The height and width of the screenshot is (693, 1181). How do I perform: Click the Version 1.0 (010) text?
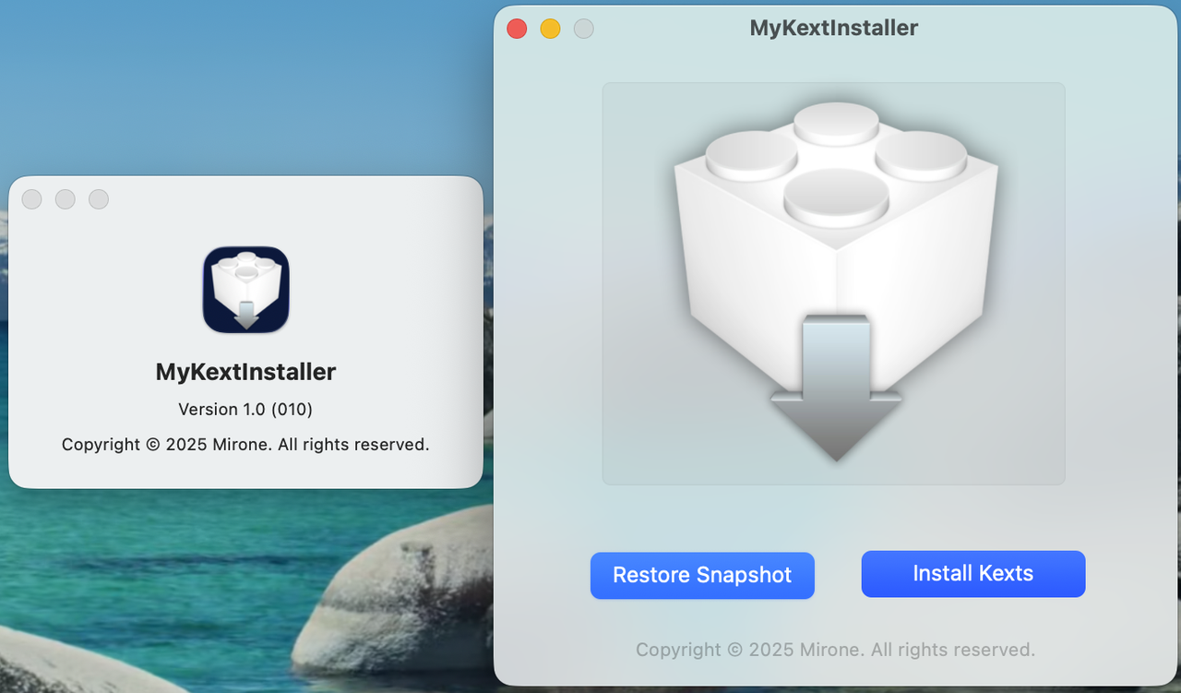(x=245, y=409)
